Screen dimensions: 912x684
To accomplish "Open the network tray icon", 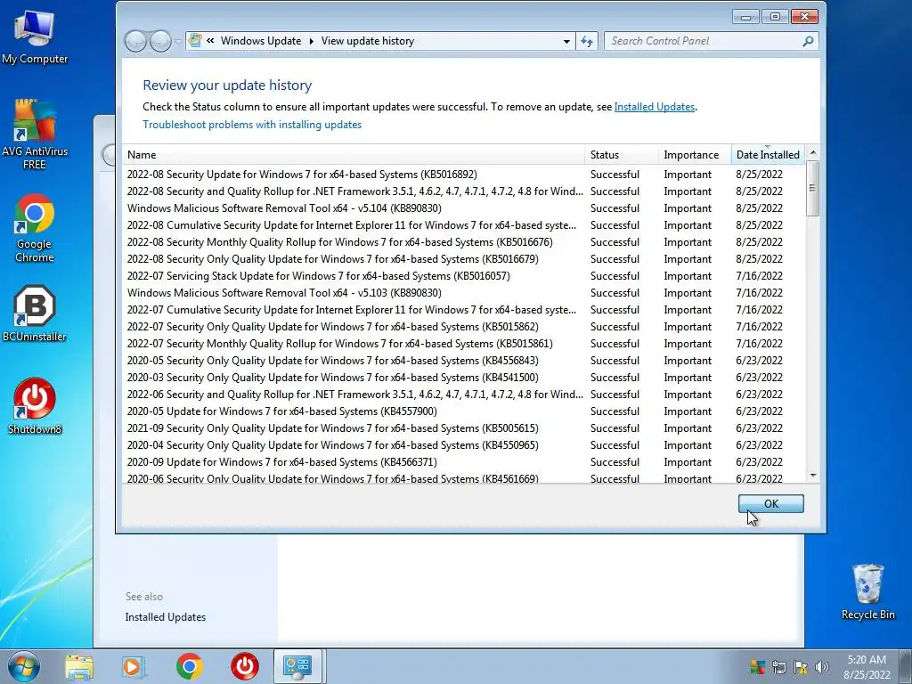I will tap(778, 667).
